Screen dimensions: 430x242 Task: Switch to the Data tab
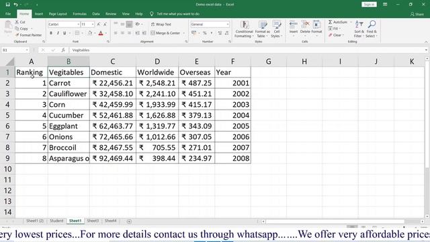tap(96, 13)
